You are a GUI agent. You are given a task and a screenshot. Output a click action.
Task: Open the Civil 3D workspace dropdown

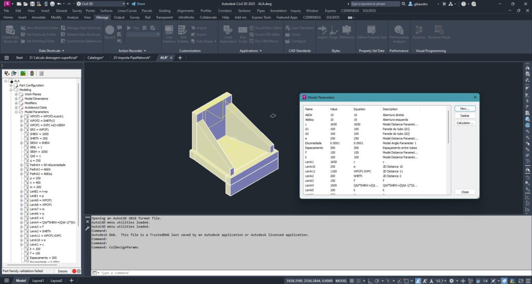tap(101, 4)
